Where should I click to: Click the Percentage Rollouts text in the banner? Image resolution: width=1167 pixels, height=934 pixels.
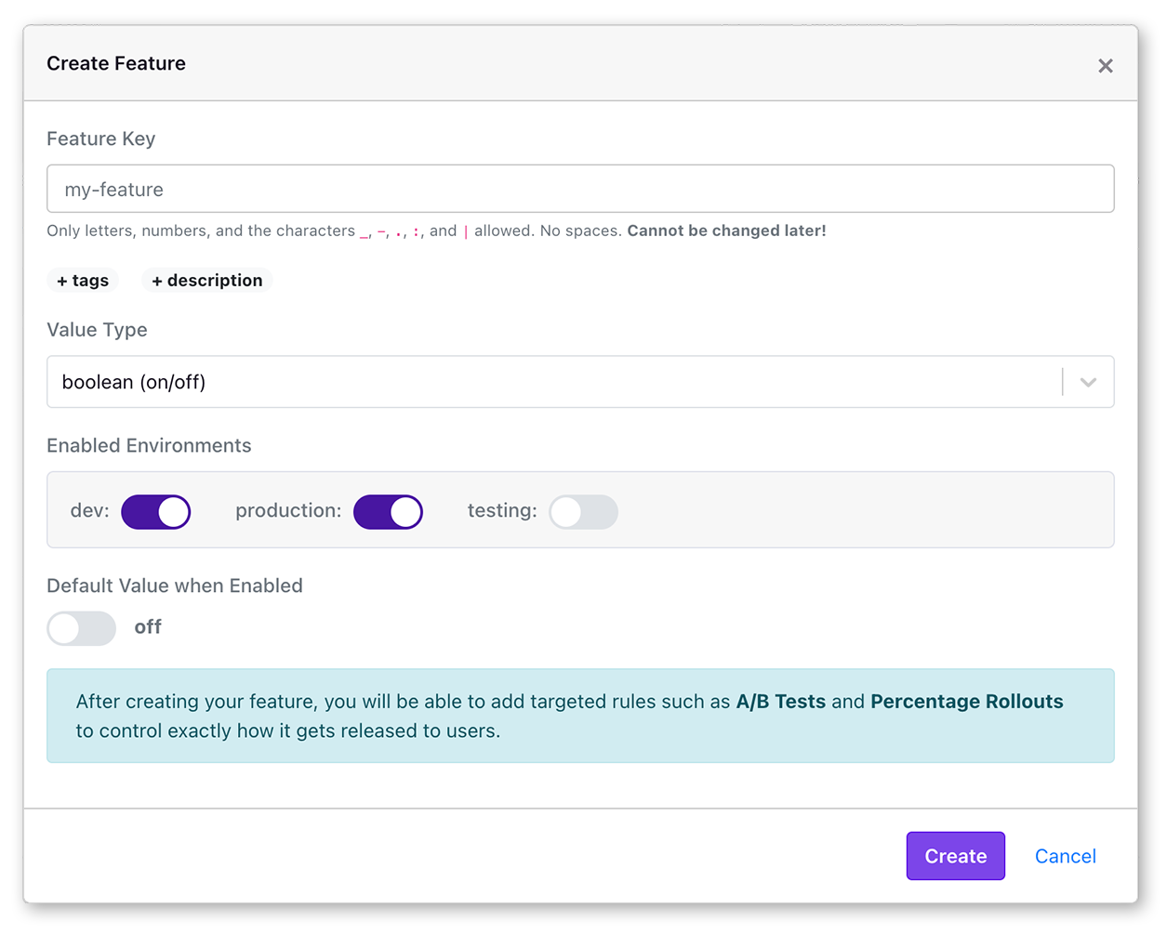click(x=965, y=701)
